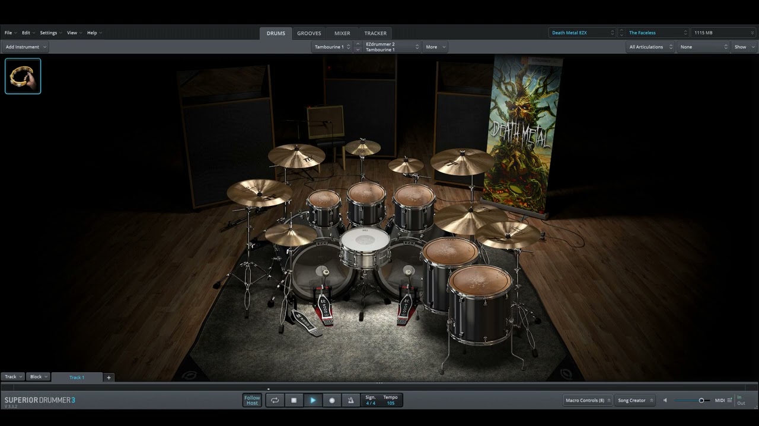
Task: Click the record button
Action: 332,401
